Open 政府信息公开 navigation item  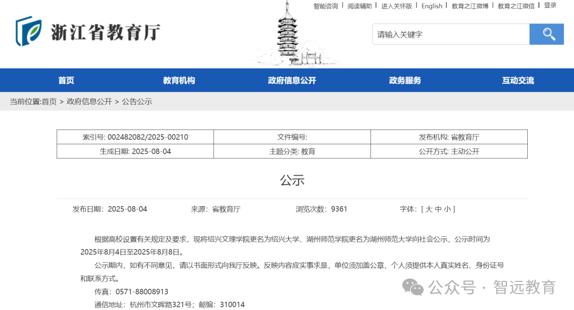point(292,81)
